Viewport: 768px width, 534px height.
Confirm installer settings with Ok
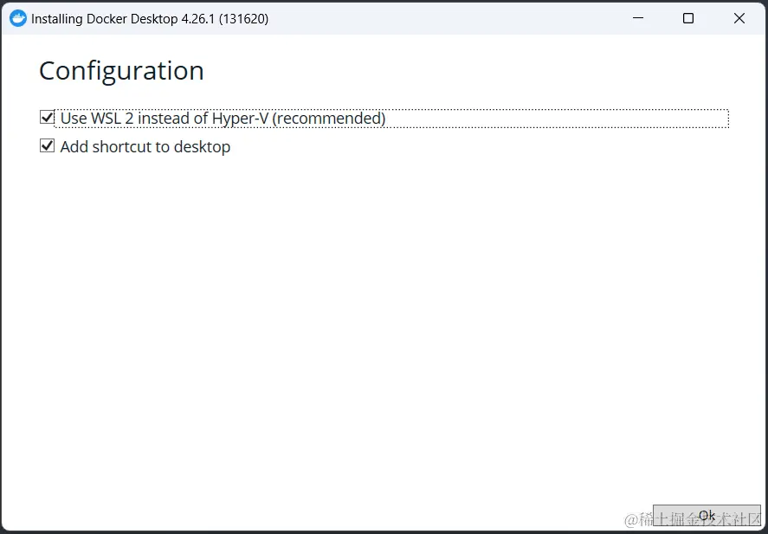click(707, 514)
